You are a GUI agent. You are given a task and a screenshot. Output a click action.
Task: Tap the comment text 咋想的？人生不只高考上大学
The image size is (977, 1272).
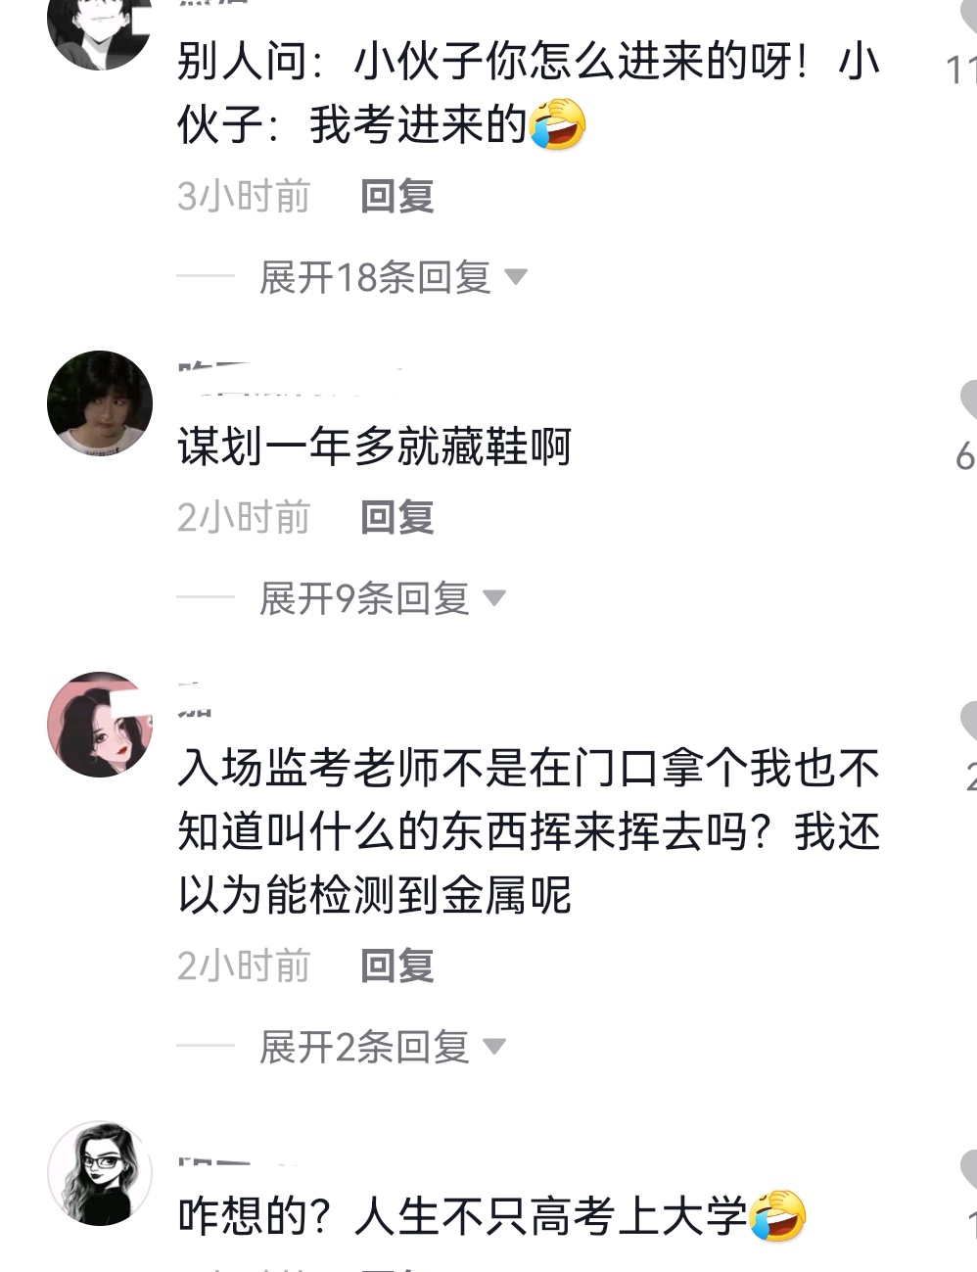tap(491, 1216)
